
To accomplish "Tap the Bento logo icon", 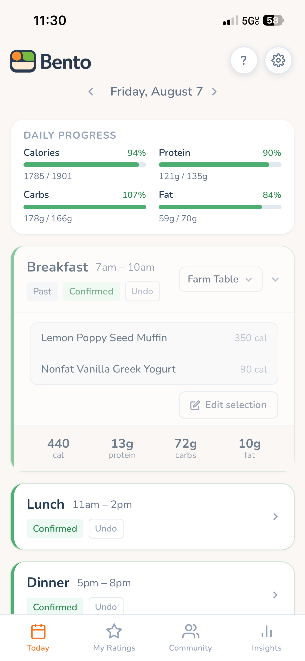I will tap(23, 61).
